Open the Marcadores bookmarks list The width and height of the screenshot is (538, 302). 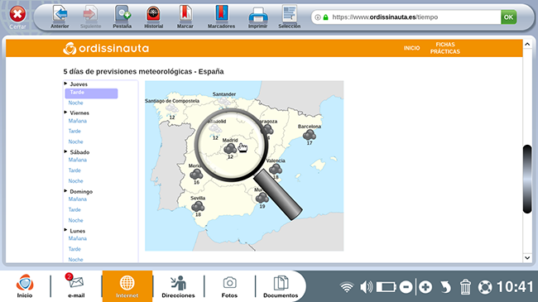coord(221,17)
